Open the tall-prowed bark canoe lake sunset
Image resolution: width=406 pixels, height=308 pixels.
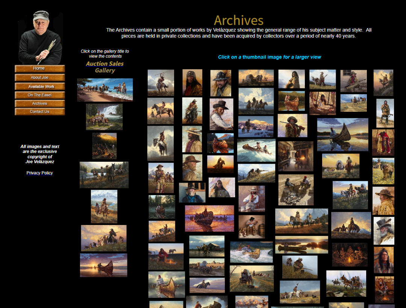tap(342, 135)
